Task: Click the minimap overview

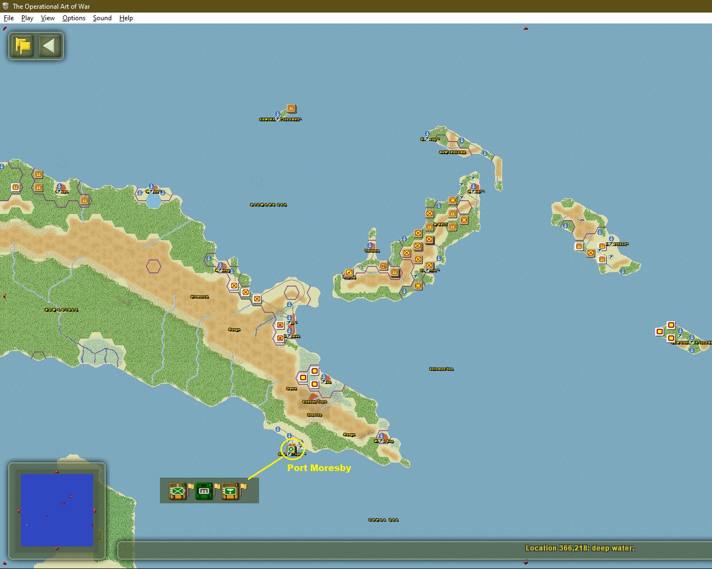Action: pyautogui.click(x=57, y=510)
